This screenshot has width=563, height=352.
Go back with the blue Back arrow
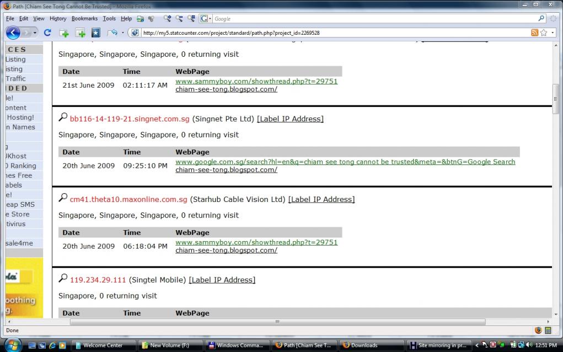click(x=13, y=33)
